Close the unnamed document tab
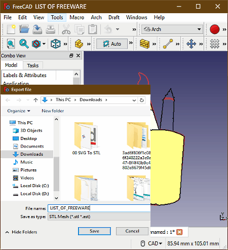 tap(179, 232)
